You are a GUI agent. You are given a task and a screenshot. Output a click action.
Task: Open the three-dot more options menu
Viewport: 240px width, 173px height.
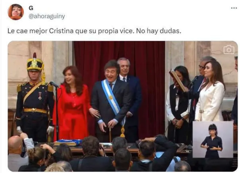click(x=234, y=8)
